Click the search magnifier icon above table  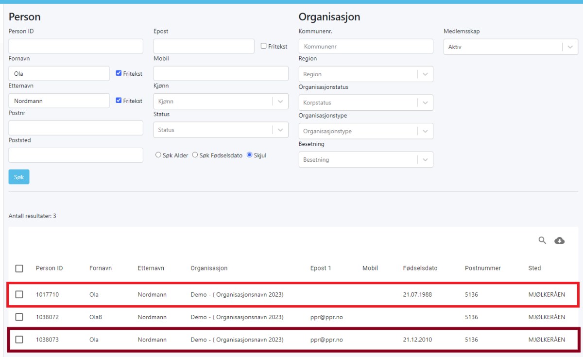point(542,240)
